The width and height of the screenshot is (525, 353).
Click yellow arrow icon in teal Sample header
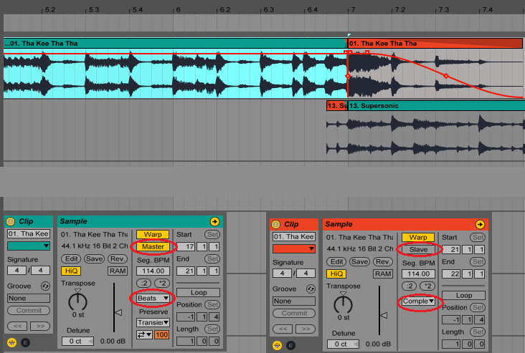coord(214,222)
